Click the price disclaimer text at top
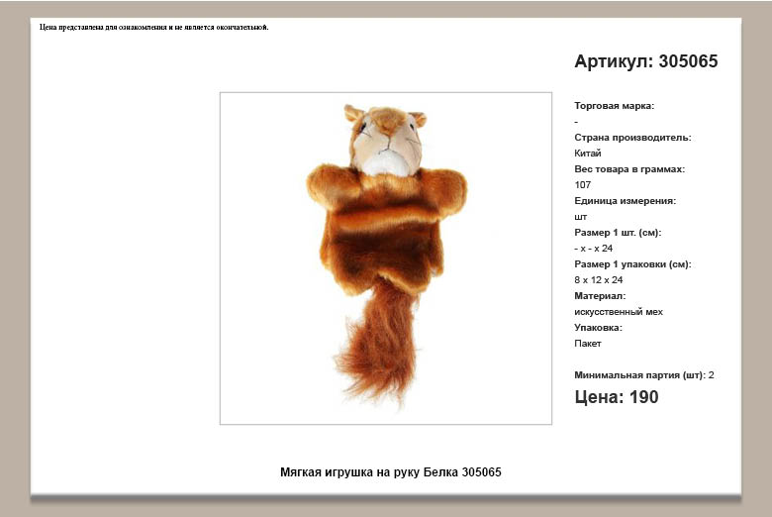Viewport: 772px width, 517px height. [153, 27]
